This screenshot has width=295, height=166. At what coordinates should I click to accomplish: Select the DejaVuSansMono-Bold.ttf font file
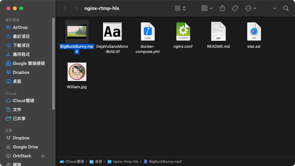[112, 31]
